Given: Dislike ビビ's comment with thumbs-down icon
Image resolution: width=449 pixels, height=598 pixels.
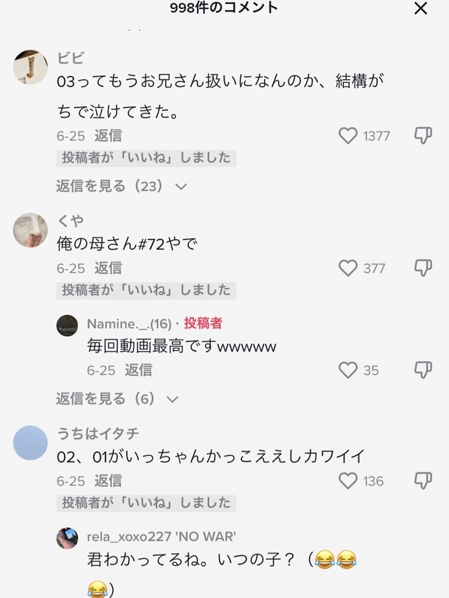Looking at the screenshot, I should pos(423,135).
